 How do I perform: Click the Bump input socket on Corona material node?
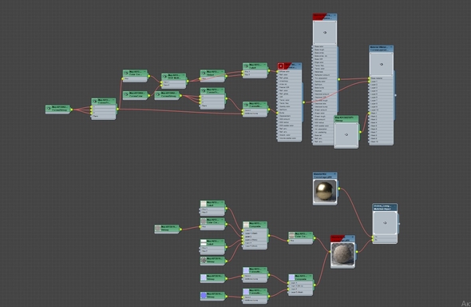coord(277,113)
